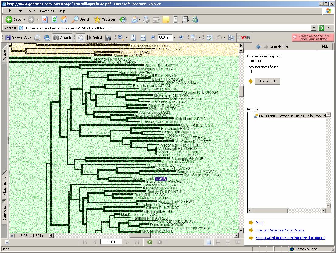Screen dimensions: 336x253
Task: Go back with the green Back arrow
Action: pyautogui.click(x=13, y=19)
